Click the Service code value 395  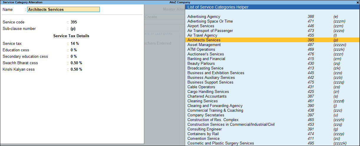[74, 22]
